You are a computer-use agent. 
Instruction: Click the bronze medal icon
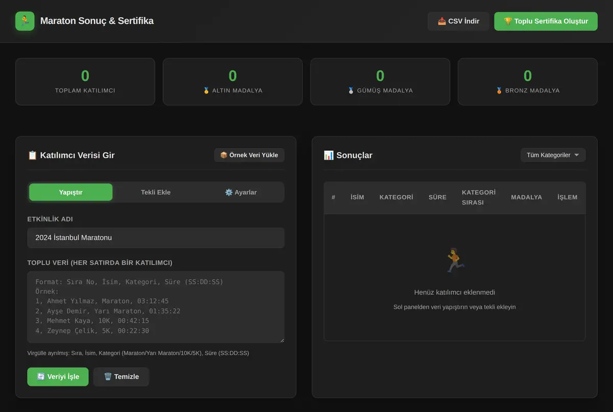tap(500, 90)
